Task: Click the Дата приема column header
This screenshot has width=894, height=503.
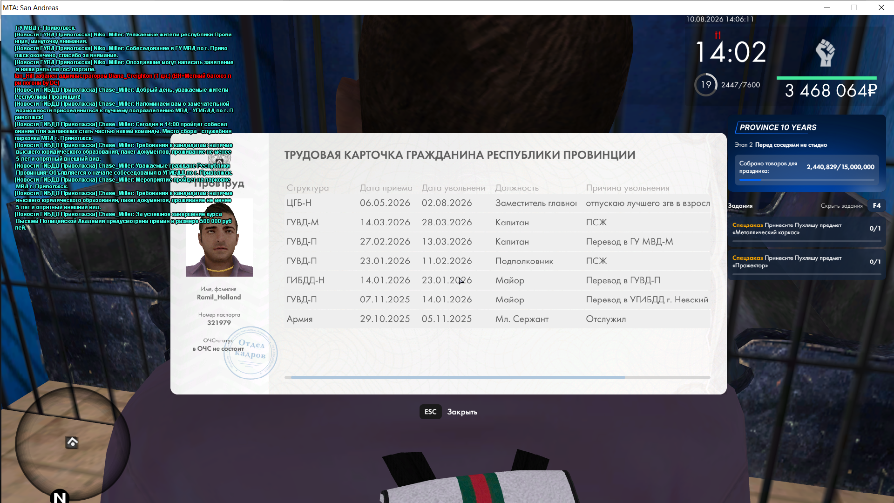Action: tap(386, 188)
